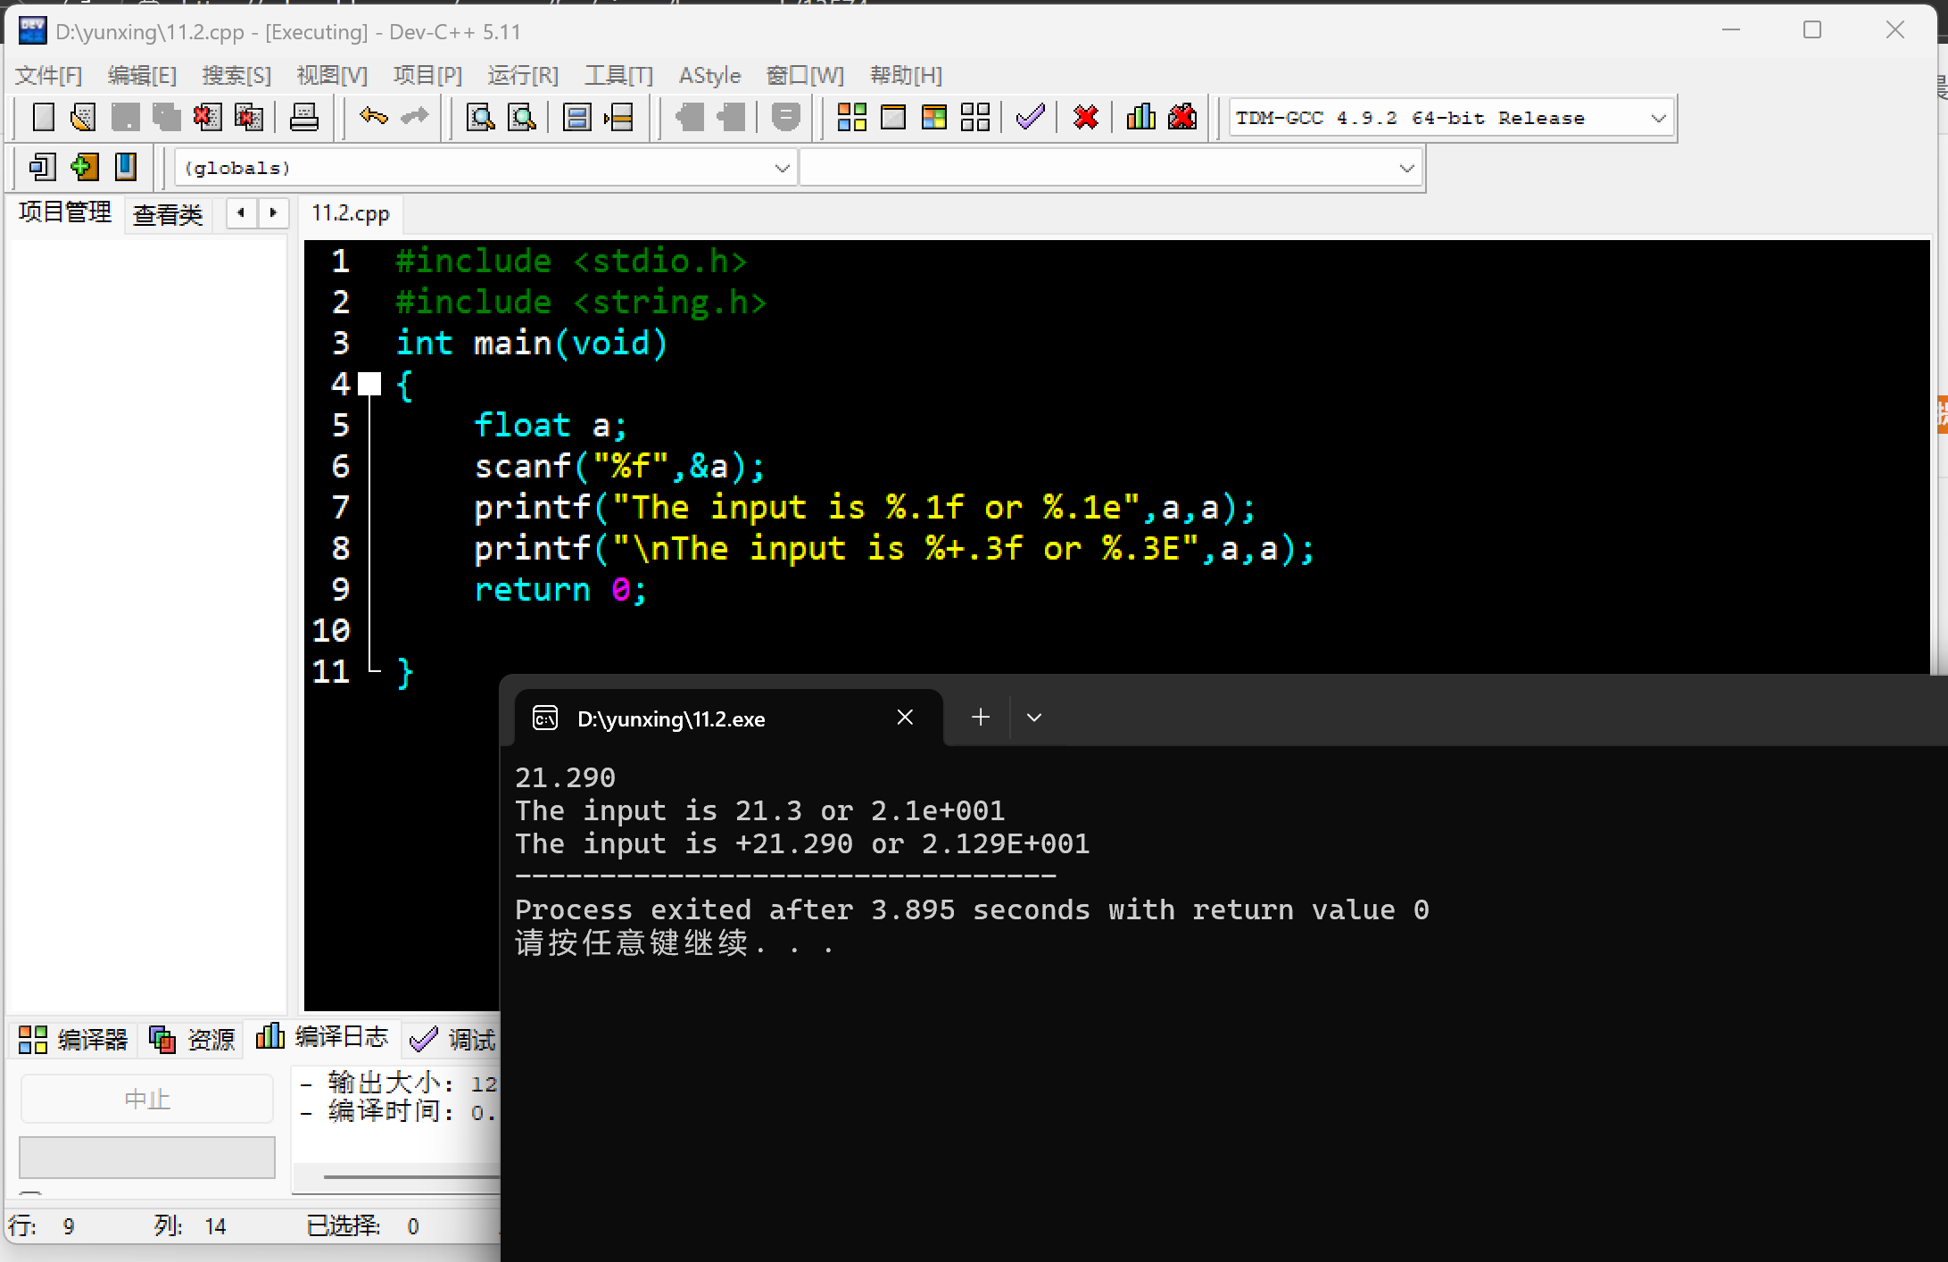Screen dimensions: 1948x1262
Task: Click the 中止 button
Action: point(147,1099)
